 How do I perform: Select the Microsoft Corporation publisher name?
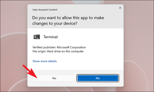pyautogui.click(x=71, y=47)
